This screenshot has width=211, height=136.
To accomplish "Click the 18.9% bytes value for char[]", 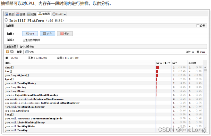I will [182, 67].
